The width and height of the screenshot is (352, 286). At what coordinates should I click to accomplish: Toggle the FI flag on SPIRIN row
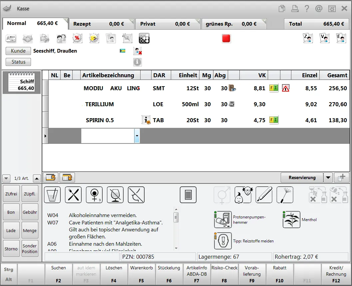[274, 120]
